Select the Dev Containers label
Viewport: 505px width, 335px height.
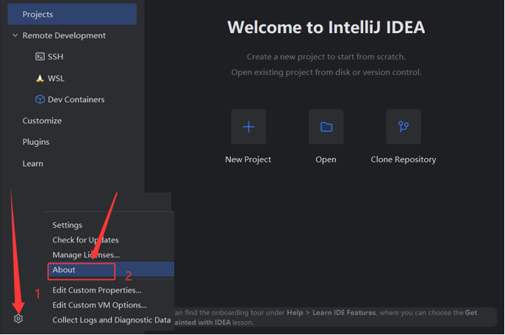click(76, 99)
